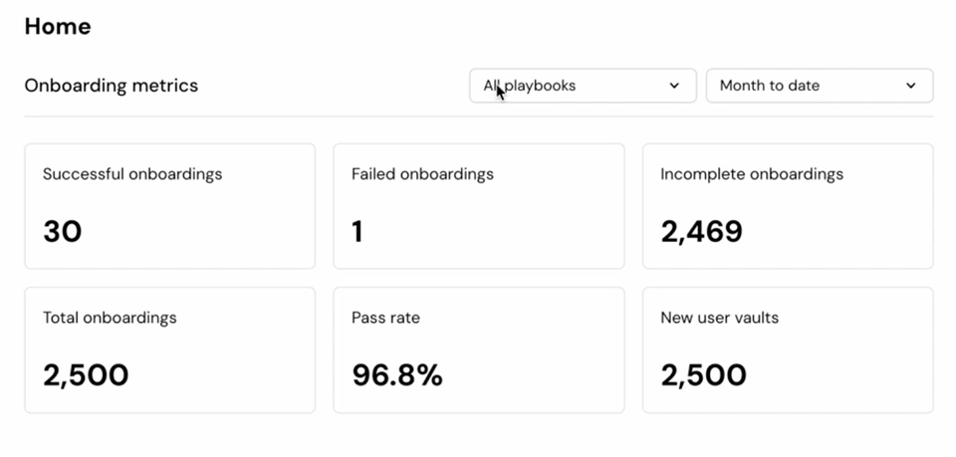Click the Failed onboardings value 1

[x=358, y=231]
